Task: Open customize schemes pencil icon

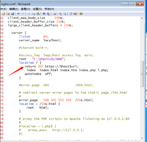Action: (x=75, y=14)
